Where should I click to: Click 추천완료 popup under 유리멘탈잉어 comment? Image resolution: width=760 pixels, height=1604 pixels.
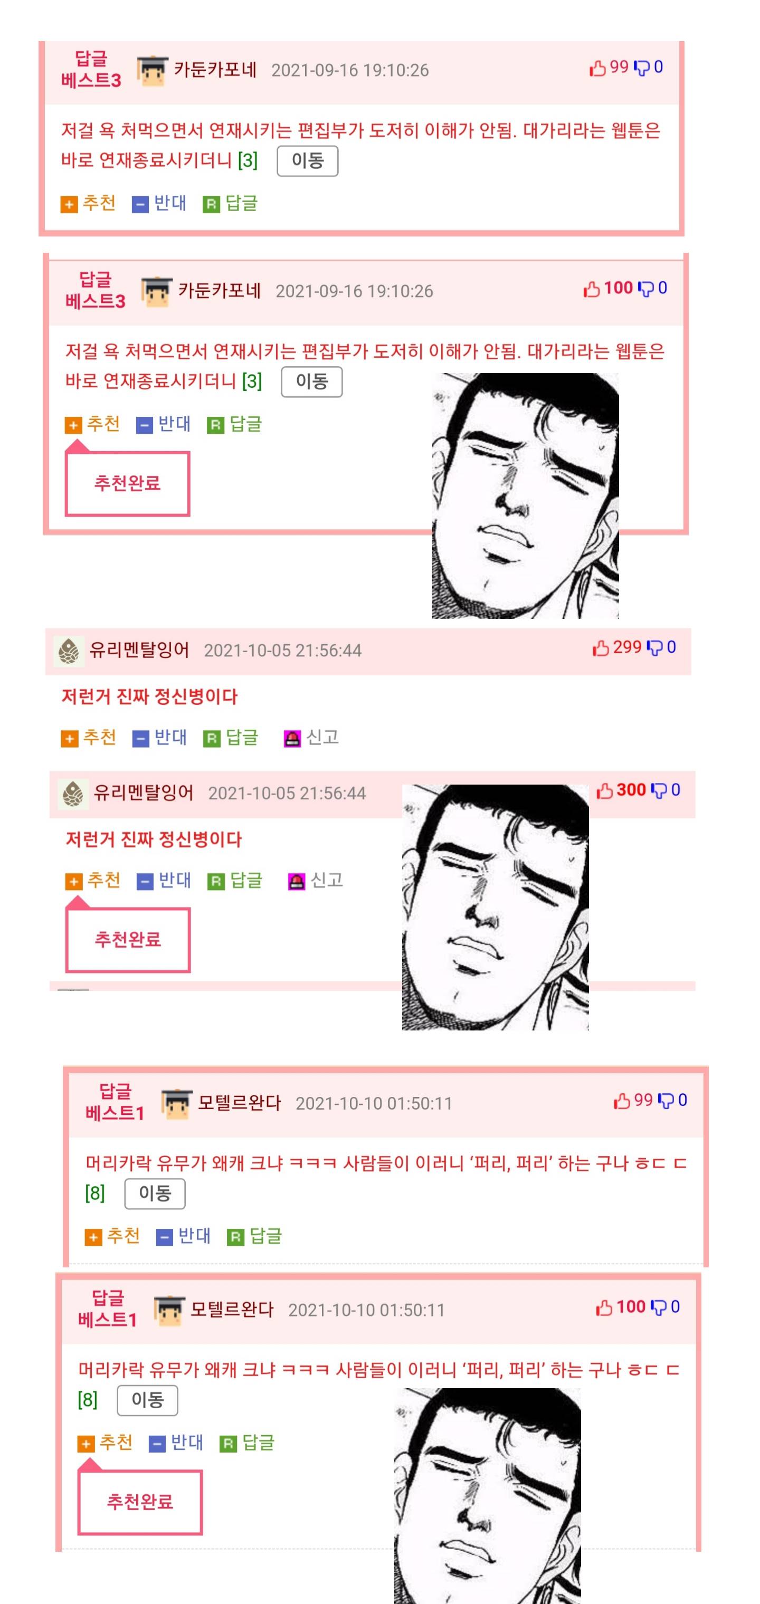click(128, 940)
